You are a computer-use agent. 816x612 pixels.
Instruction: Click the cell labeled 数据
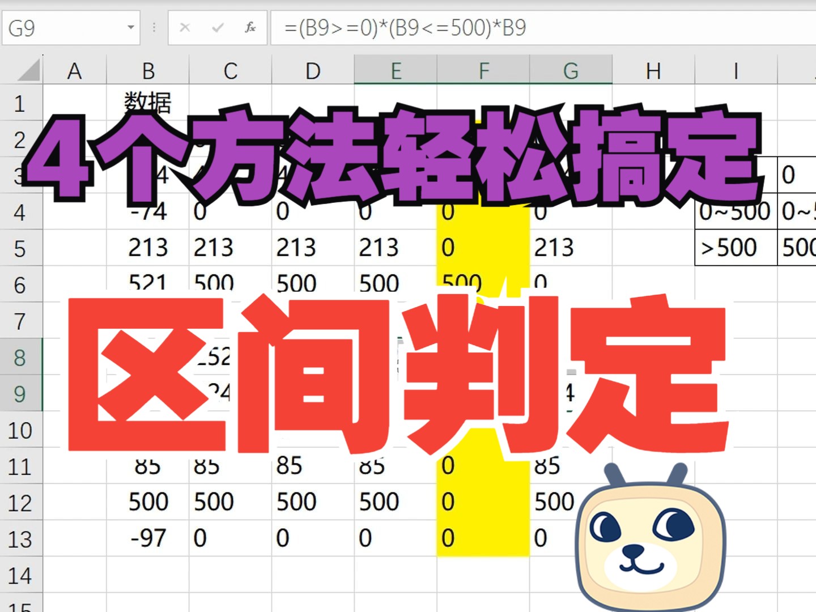[x=148, y=103]
